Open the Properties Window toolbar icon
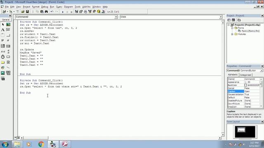Image resolution: width=264 pixels, height=148 pixels. click(81, 12)
